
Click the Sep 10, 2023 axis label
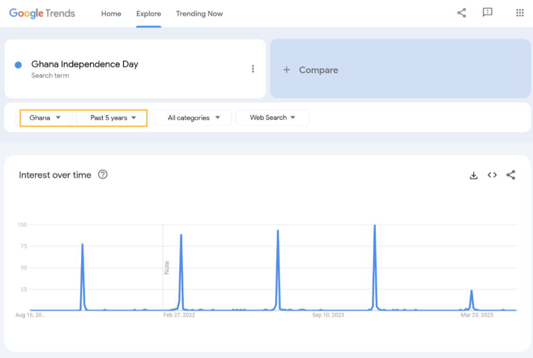click(x=328, y=315)
